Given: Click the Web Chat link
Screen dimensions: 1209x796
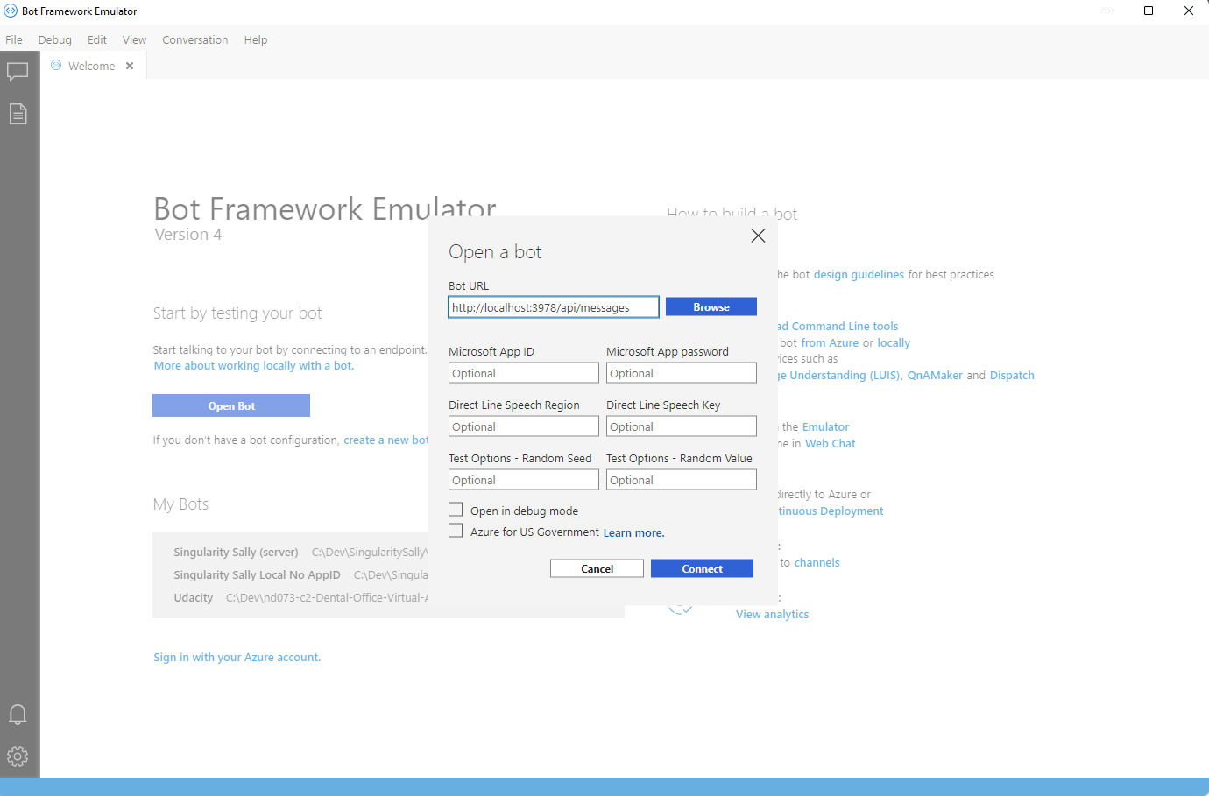Looking at the screenshot, I should click(831, 443).
